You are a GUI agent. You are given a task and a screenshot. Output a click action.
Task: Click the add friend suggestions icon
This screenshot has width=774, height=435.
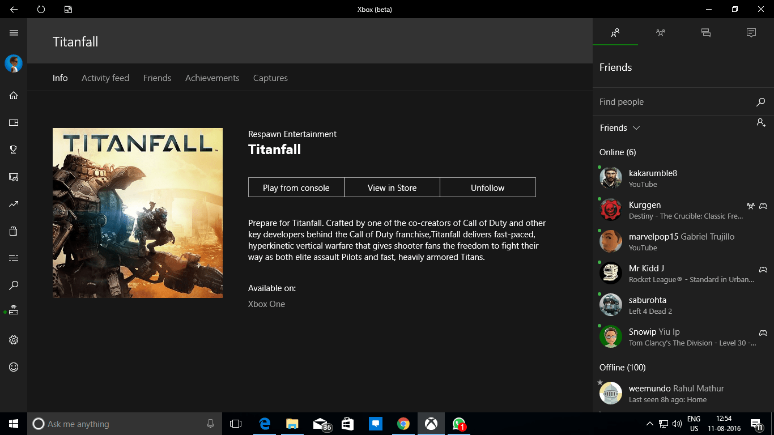pyautogui.click(x=761, y=123)
